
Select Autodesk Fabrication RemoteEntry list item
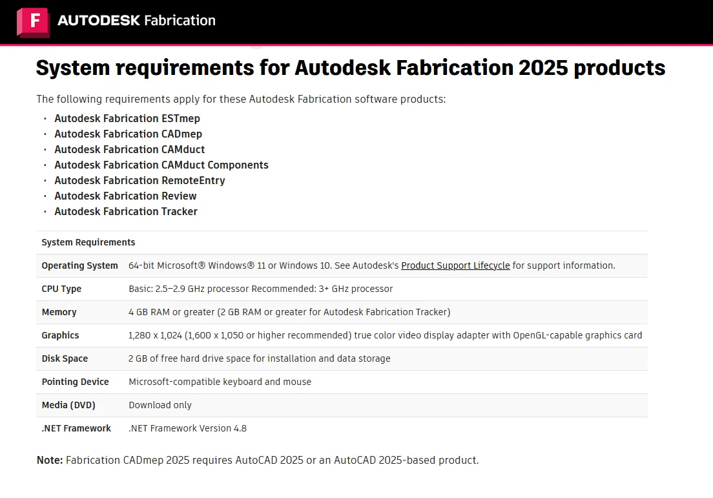coord(139,181)
